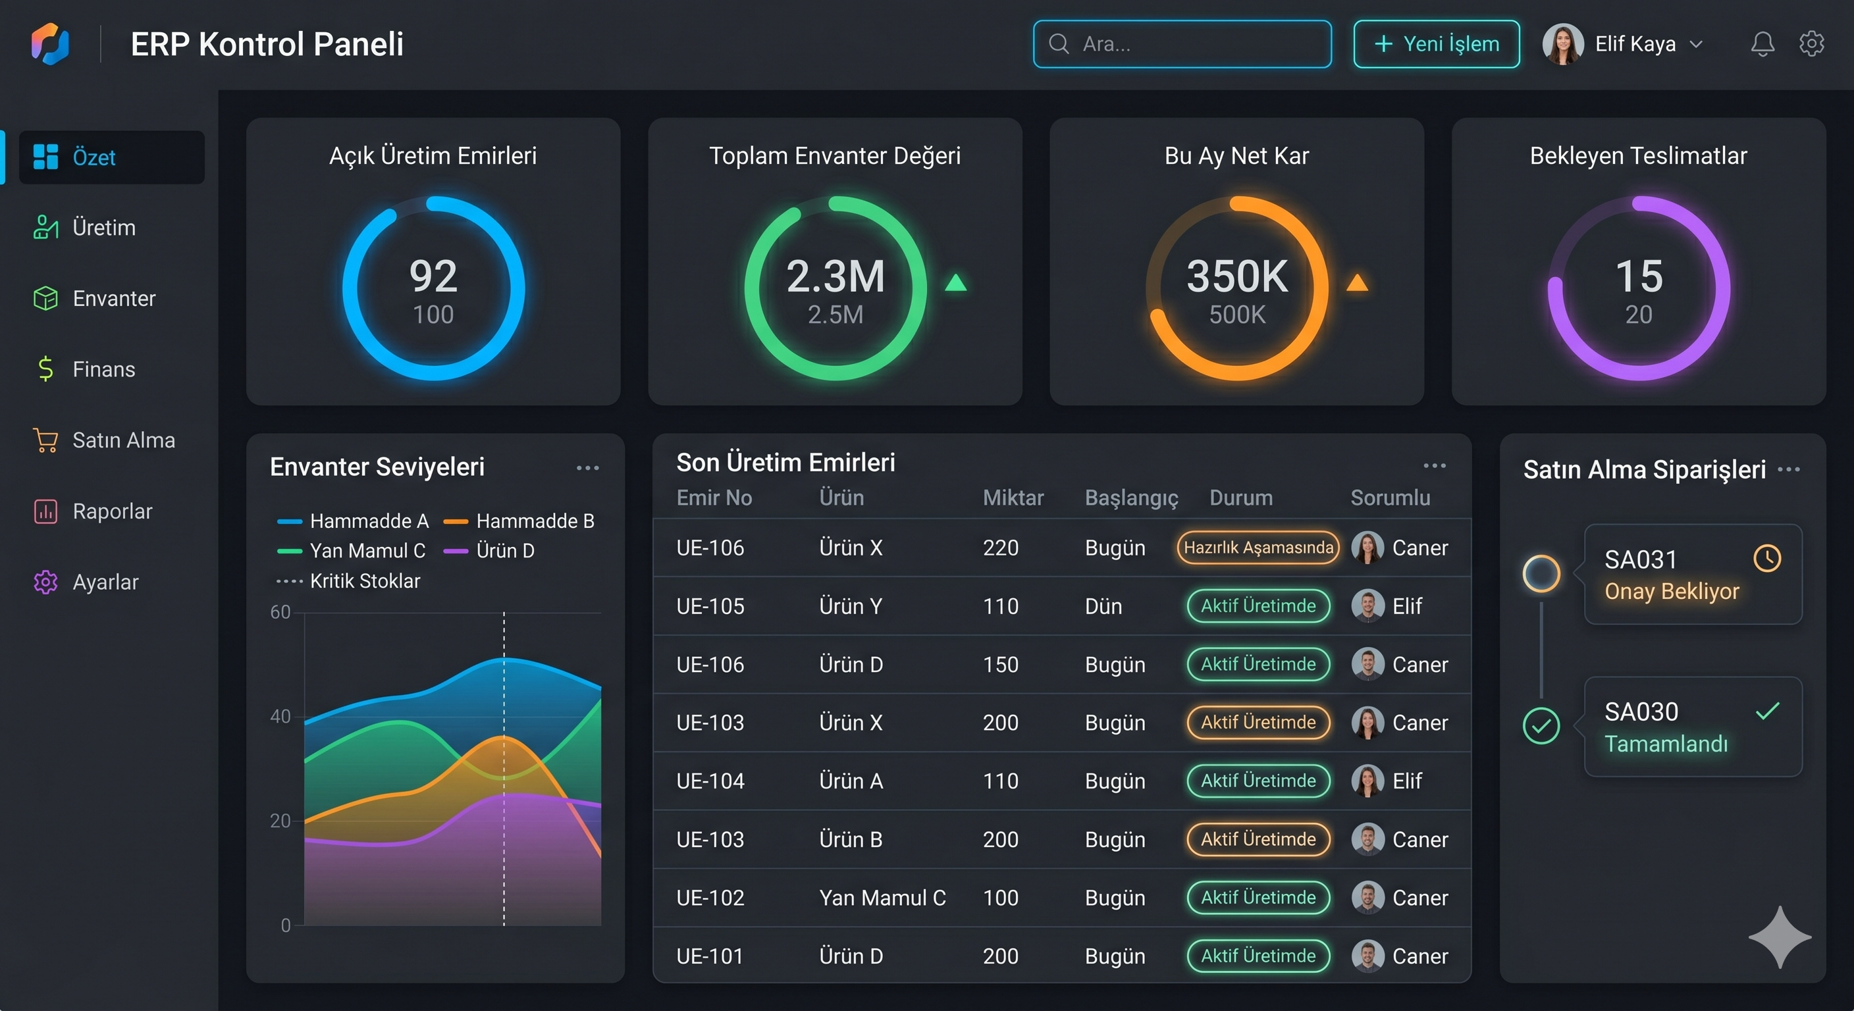
Task: Open settings gear in top header
Action: pyautogui.click(x=1811, y=44)
